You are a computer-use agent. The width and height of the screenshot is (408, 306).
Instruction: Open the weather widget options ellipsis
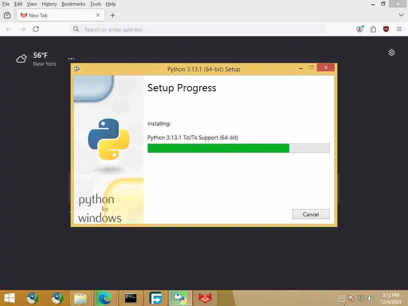71,59
